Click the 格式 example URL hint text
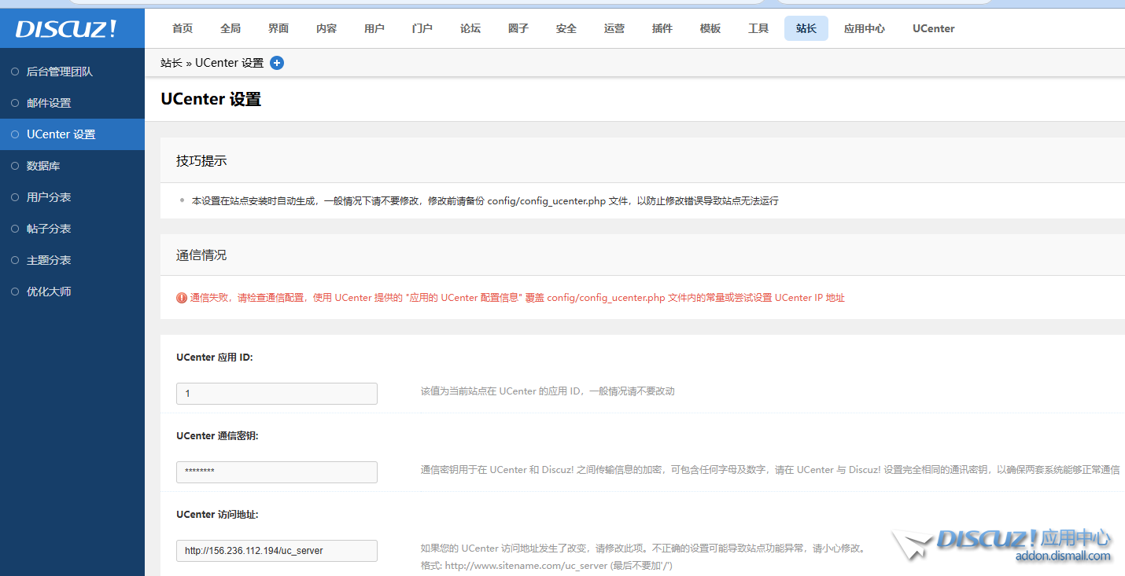The image size is (1125, 576). 547,566
